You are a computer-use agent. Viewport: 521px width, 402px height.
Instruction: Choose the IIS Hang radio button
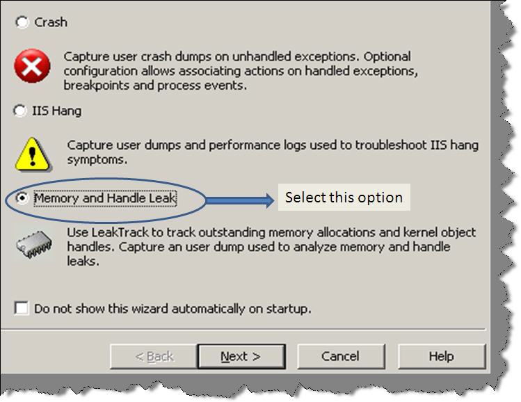[x=20, y=111]
